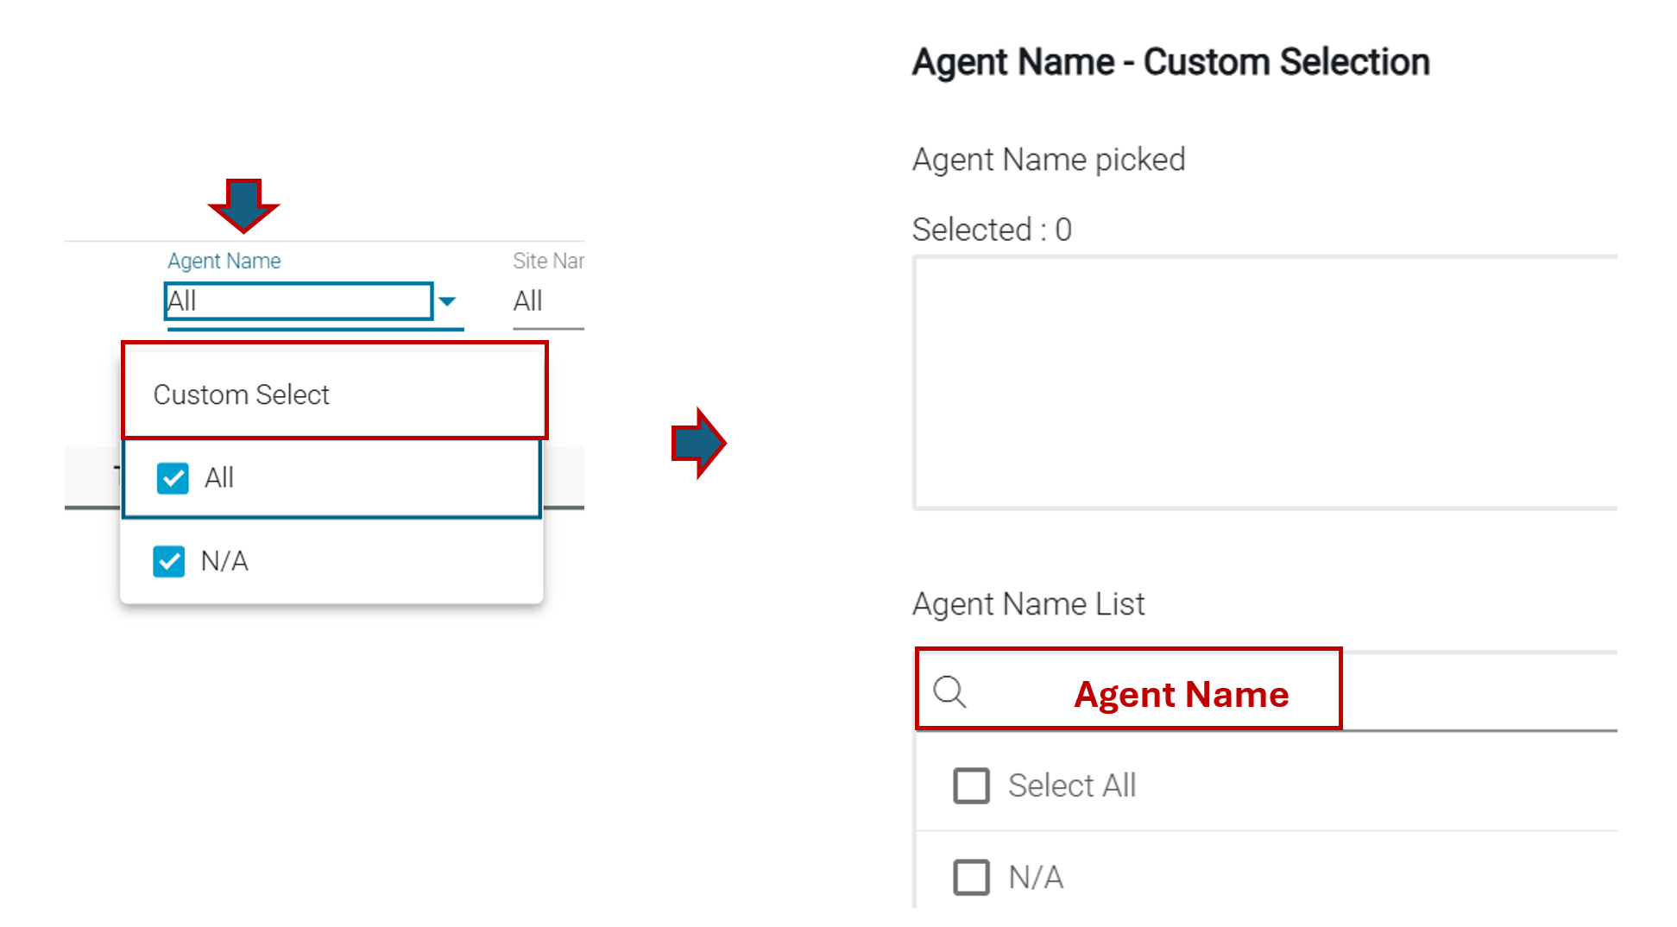Uncheck the All checkbox in dropdown
The height and width of the screenshot is (927, 1677).
click(173, 478)
